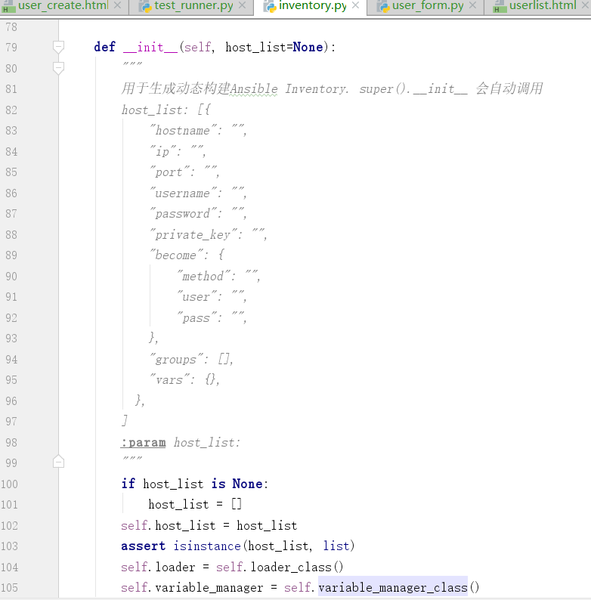Click '"pass"' key in the docstring
591x600 pixels.
tap(196, 317)
